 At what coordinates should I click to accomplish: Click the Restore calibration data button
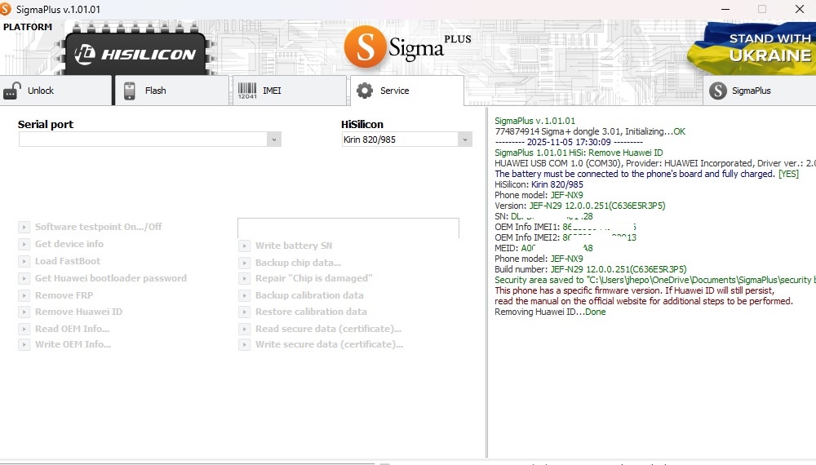coord(303,312)
